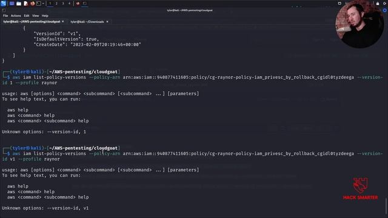Open the File menu
This screenshot has height=218, width=388.
pos(5,16)
